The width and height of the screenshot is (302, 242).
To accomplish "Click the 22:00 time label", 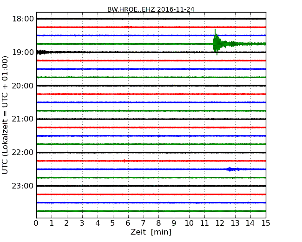I will 23,153.
